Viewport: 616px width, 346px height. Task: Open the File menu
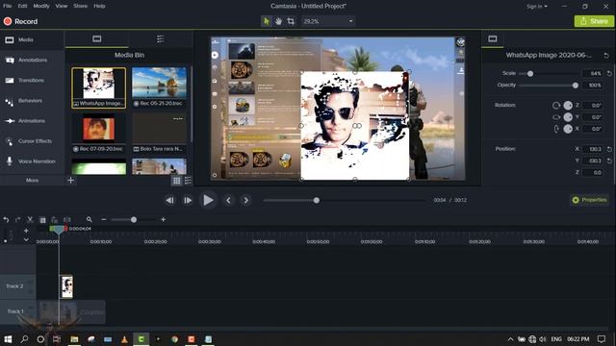(8, 6)
